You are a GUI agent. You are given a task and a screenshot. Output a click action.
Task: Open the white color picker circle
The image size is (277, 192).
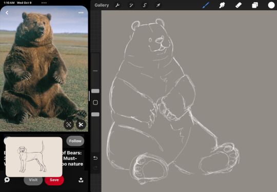271,5
